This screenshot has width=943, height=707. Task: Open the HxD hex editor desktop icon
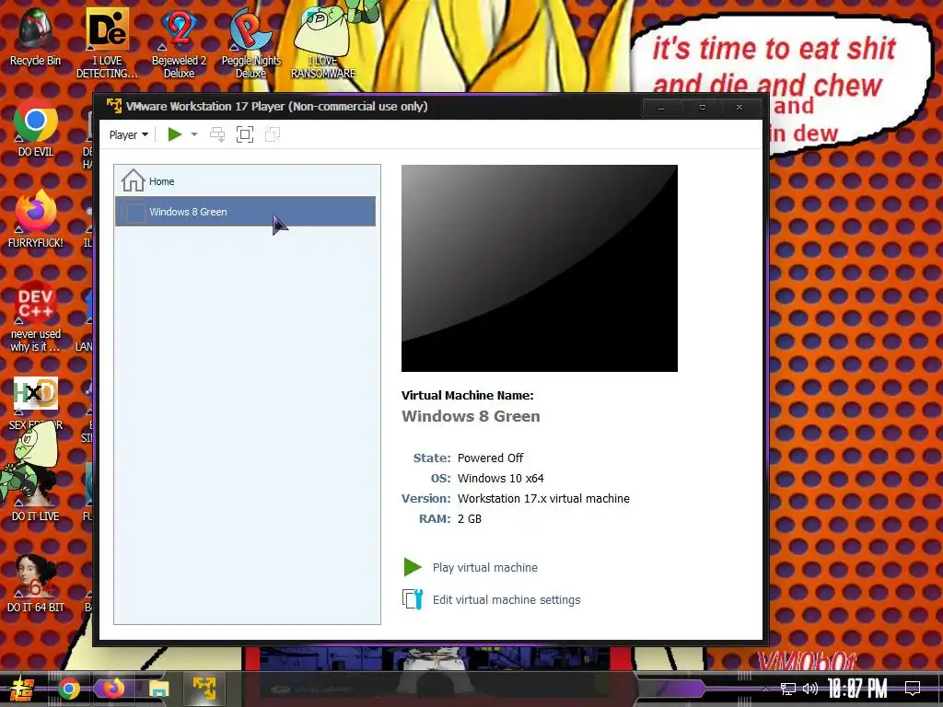pyautogui.click(x=36, y=402)
